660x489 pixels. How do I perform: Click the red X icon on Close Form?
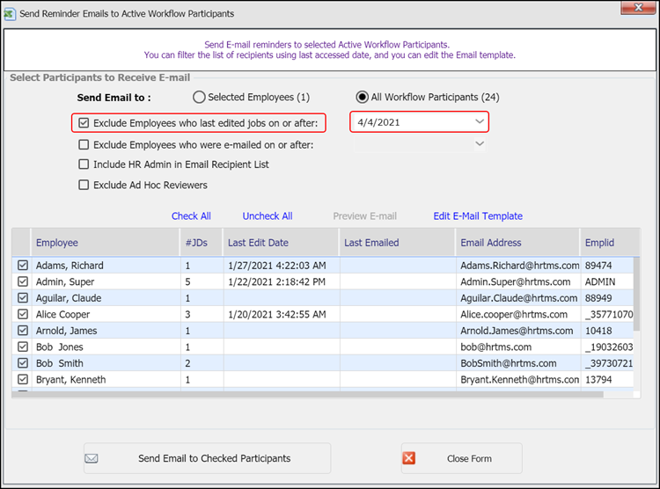[x=408, y=458]
